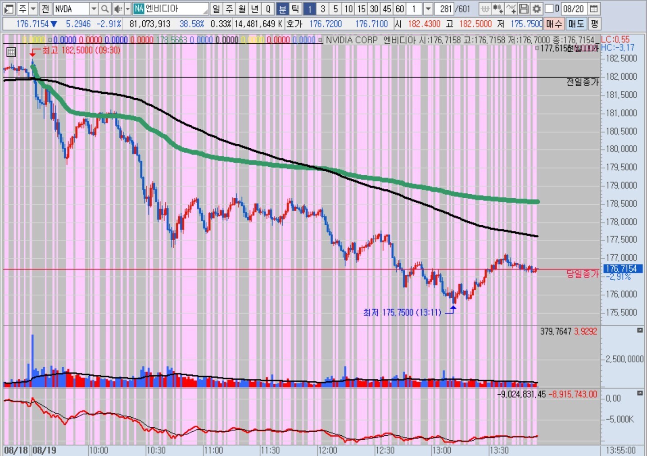This screenshot has width=647, height=456.
Task: Choose the 30-minute interval button
Action: [374, 9]
